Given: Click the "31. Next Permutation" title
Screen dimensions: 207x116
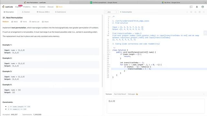Looking at the screenshot, I should point(13,18).
